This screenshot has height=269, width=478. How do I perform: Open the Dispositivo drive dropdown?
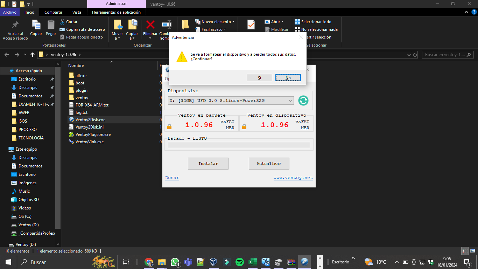coord(231,101)
